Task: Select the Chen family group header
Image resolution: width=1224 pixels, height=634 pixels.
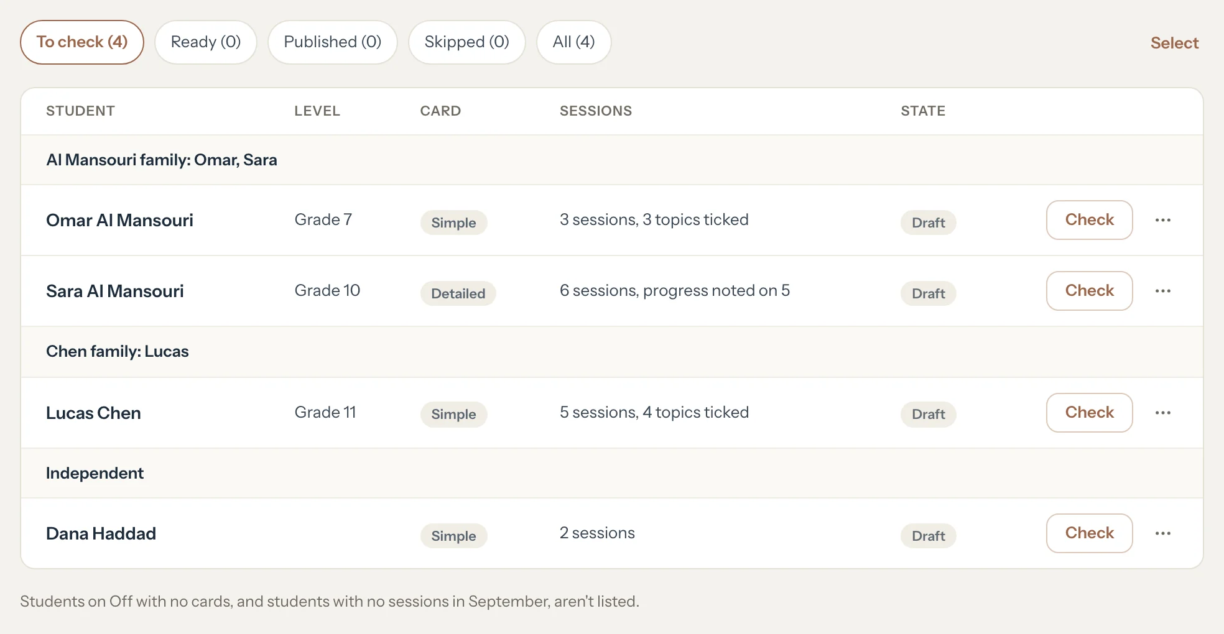Action: pos(612,351)
